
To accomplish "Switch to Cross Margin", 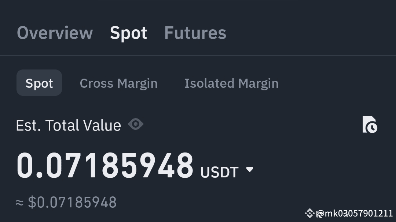I will (118, 83).
